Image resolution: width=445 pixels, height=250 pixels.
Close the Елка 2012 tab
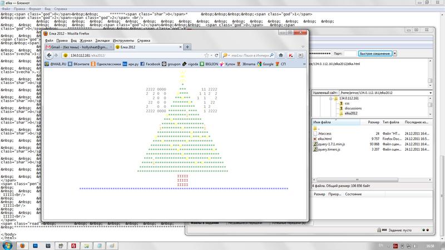[180, 47]
